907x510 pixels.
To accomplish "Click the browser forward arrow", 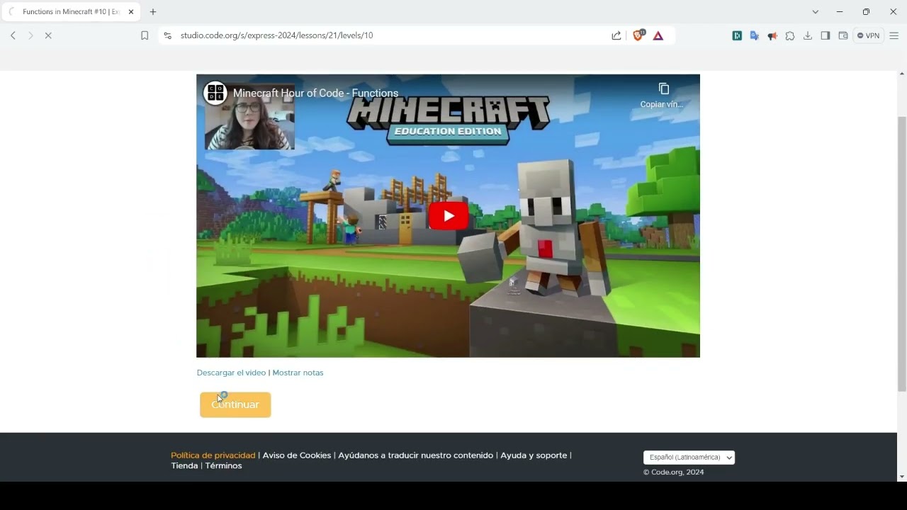I will point(30,35).
